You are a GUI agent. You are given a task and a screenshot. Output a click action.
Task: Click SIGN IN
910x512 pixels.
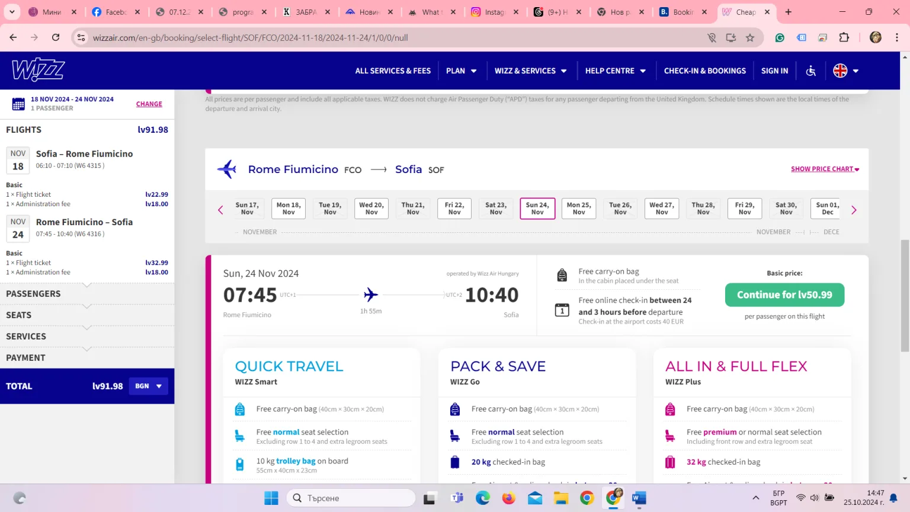pyautogui.click(x=774, y=71)
